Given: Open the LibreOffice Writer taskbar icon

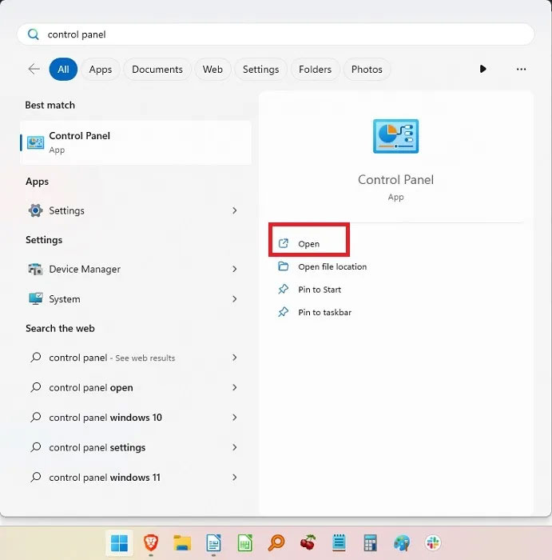Looking at the screenshot, I should [213, 543].
